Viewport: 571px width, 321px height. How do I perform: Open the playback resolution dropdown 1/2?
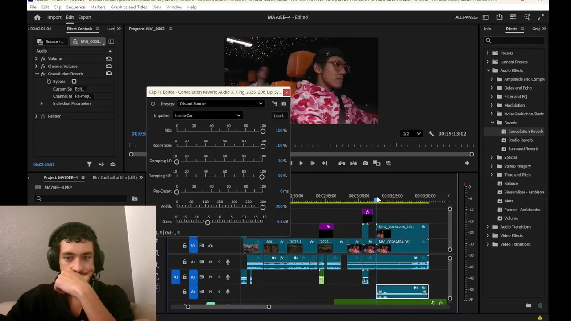click(411, 134)
